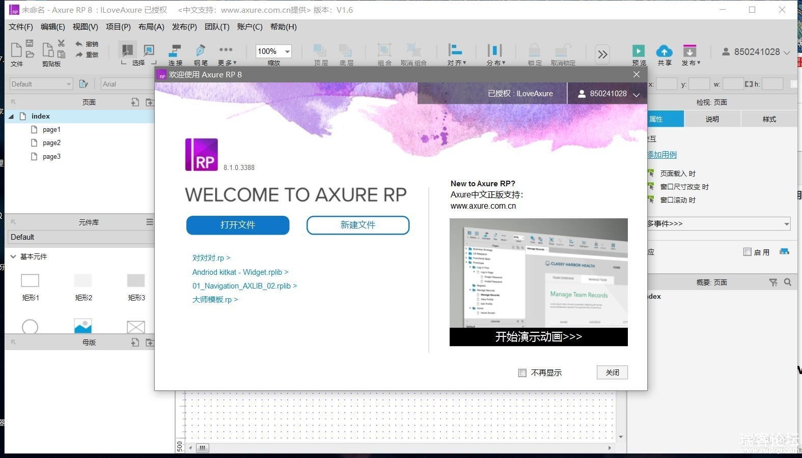
Task: Click the 预览 preview play icon
Action: (639, 51)
